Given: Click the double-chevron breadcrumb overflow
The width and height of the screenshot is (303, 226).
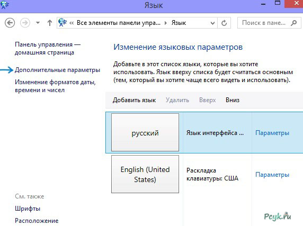Looking at the screenshot, I should [72, 23].
